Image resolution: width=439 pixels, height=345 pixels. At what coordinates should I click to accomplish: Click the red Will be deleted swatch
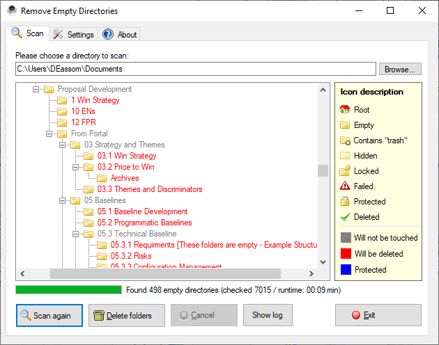346,254
